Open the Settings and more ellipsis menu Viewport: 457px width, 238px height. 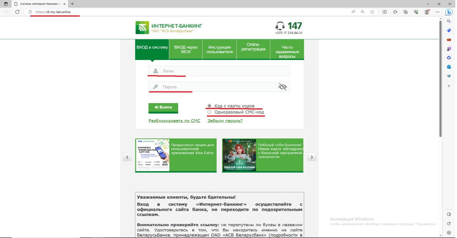[438, 12]
